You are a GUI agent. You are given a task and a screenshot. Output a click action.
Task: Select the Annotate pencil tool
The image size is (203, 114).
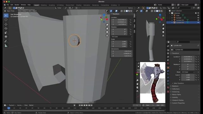[x=6, y=41]
